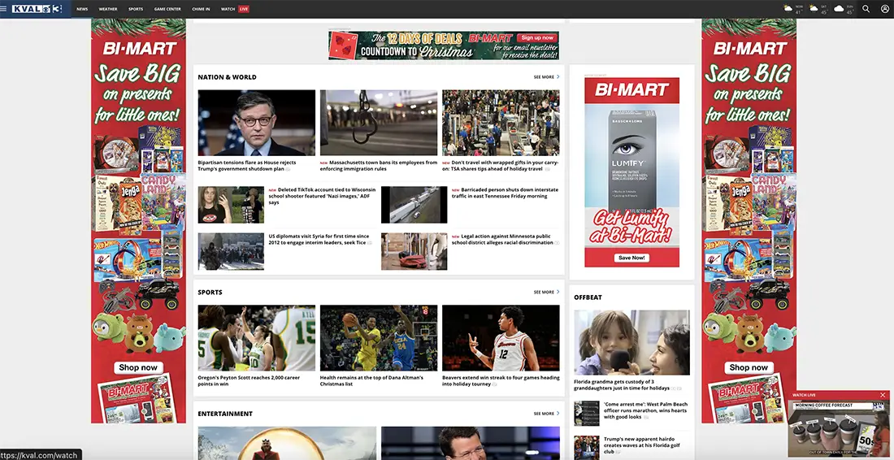894x460 pixels.
Task: Open the NATION & WORLD section heading
Action: coord(227,77)
